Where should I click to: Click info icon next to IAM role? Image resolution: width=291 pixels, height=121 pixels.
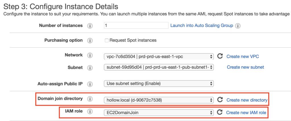coord(90,112)
